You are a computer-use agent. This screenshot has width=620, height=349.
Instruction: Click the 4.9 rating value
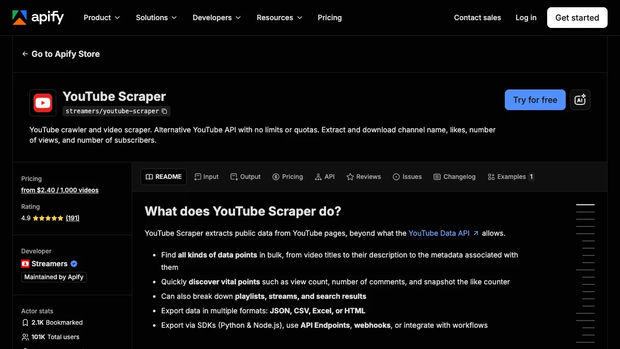pyautogui.click(x=26, y=218)
